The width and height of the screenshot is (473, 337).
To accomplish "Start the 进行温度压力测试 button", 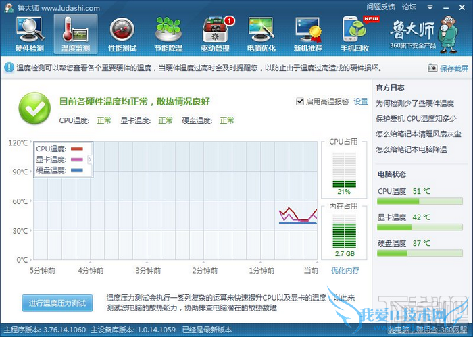I will [57, 303].
